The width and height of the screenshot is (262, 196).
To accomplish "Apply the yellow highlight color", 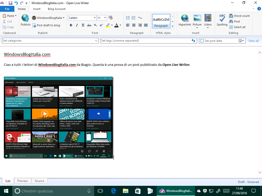I will click(x=108, y=25).
